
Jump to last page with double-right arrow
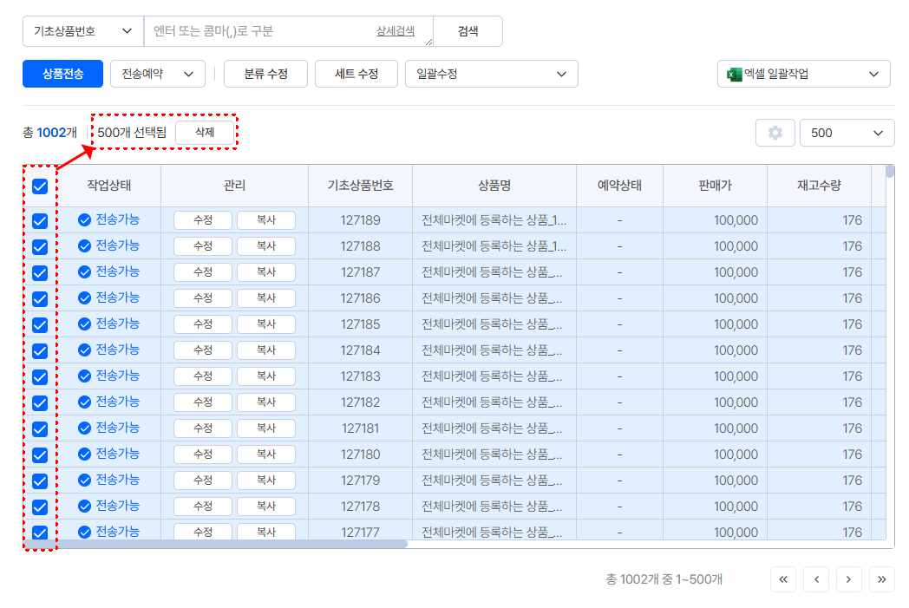881,579
